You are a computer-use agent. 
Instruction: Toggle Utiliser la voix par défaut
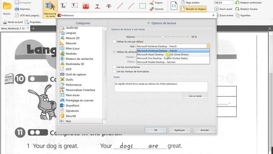114,41
